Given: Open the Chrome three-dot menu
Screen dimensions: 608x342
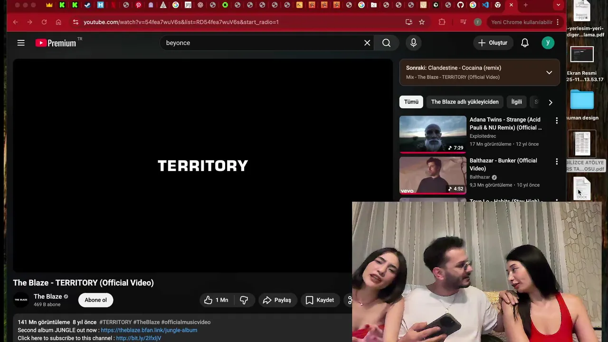Looking at the screenshot, I should click(558, 22).
